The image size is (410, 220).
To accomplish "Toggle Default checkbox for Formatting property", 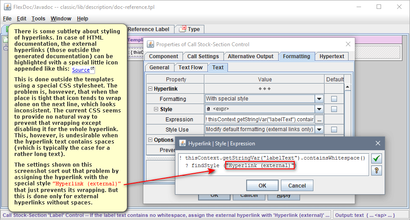I will coord(334,99).
